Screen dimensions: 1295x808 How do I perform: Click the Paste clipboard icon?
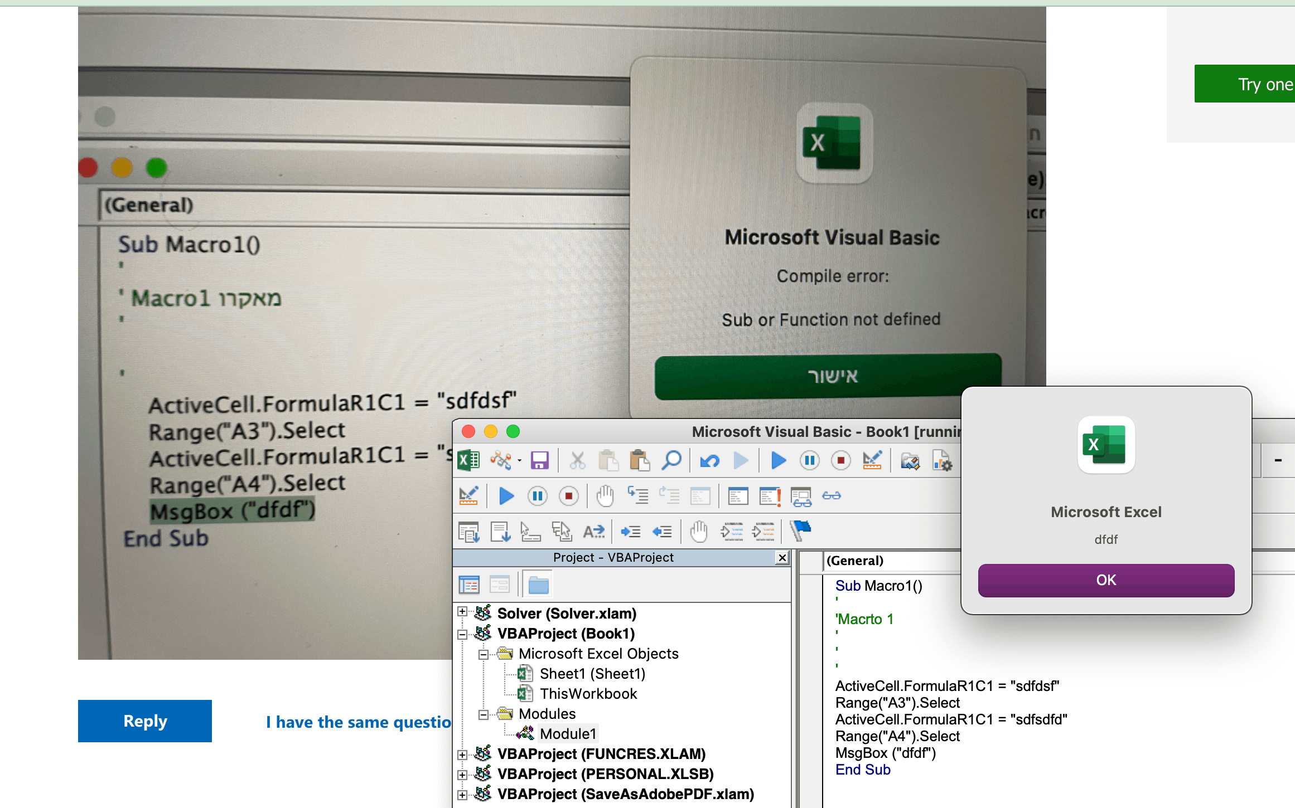640,461
